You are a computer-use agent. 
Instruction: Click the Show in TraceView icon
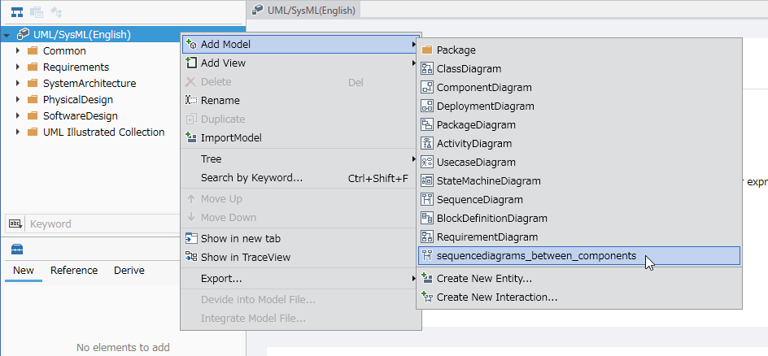tap(191, 257)
